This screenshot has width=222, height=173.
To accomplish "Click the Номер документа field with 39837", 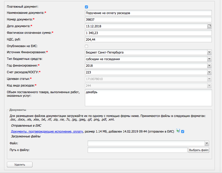I will pos(148,19).
